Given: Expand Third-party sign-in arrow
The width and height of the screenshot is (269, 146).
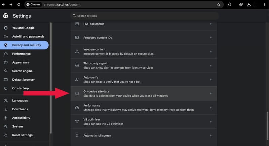Looking at the screenshot, I should (x=211, y=65).
